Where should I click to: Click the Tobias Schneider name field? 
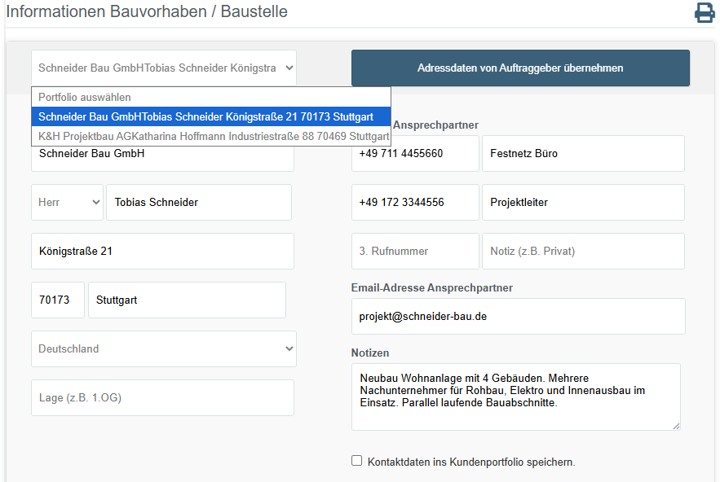198,202
